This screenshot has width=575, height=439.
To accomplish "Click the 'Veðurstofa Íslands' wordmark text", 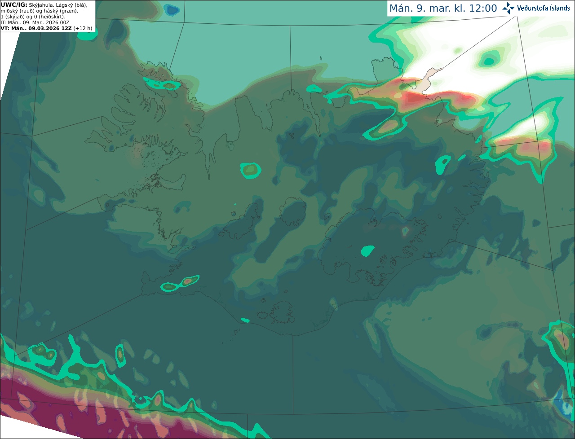I will pyautogui.click(x=544, y=8).
